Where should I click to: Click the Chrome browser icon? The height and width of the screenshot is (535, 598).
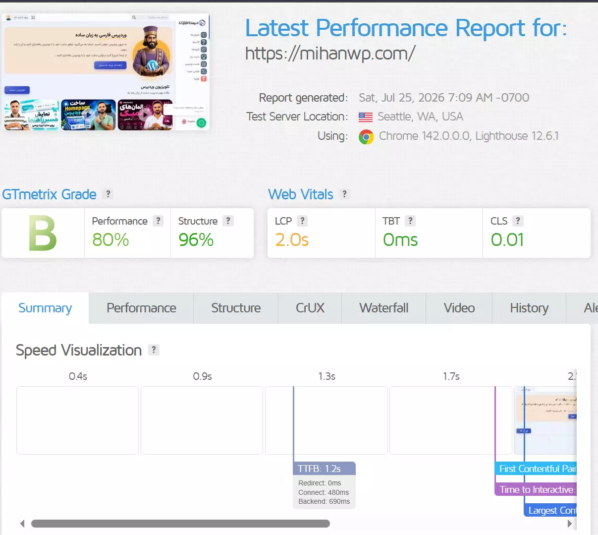[366, 136]
